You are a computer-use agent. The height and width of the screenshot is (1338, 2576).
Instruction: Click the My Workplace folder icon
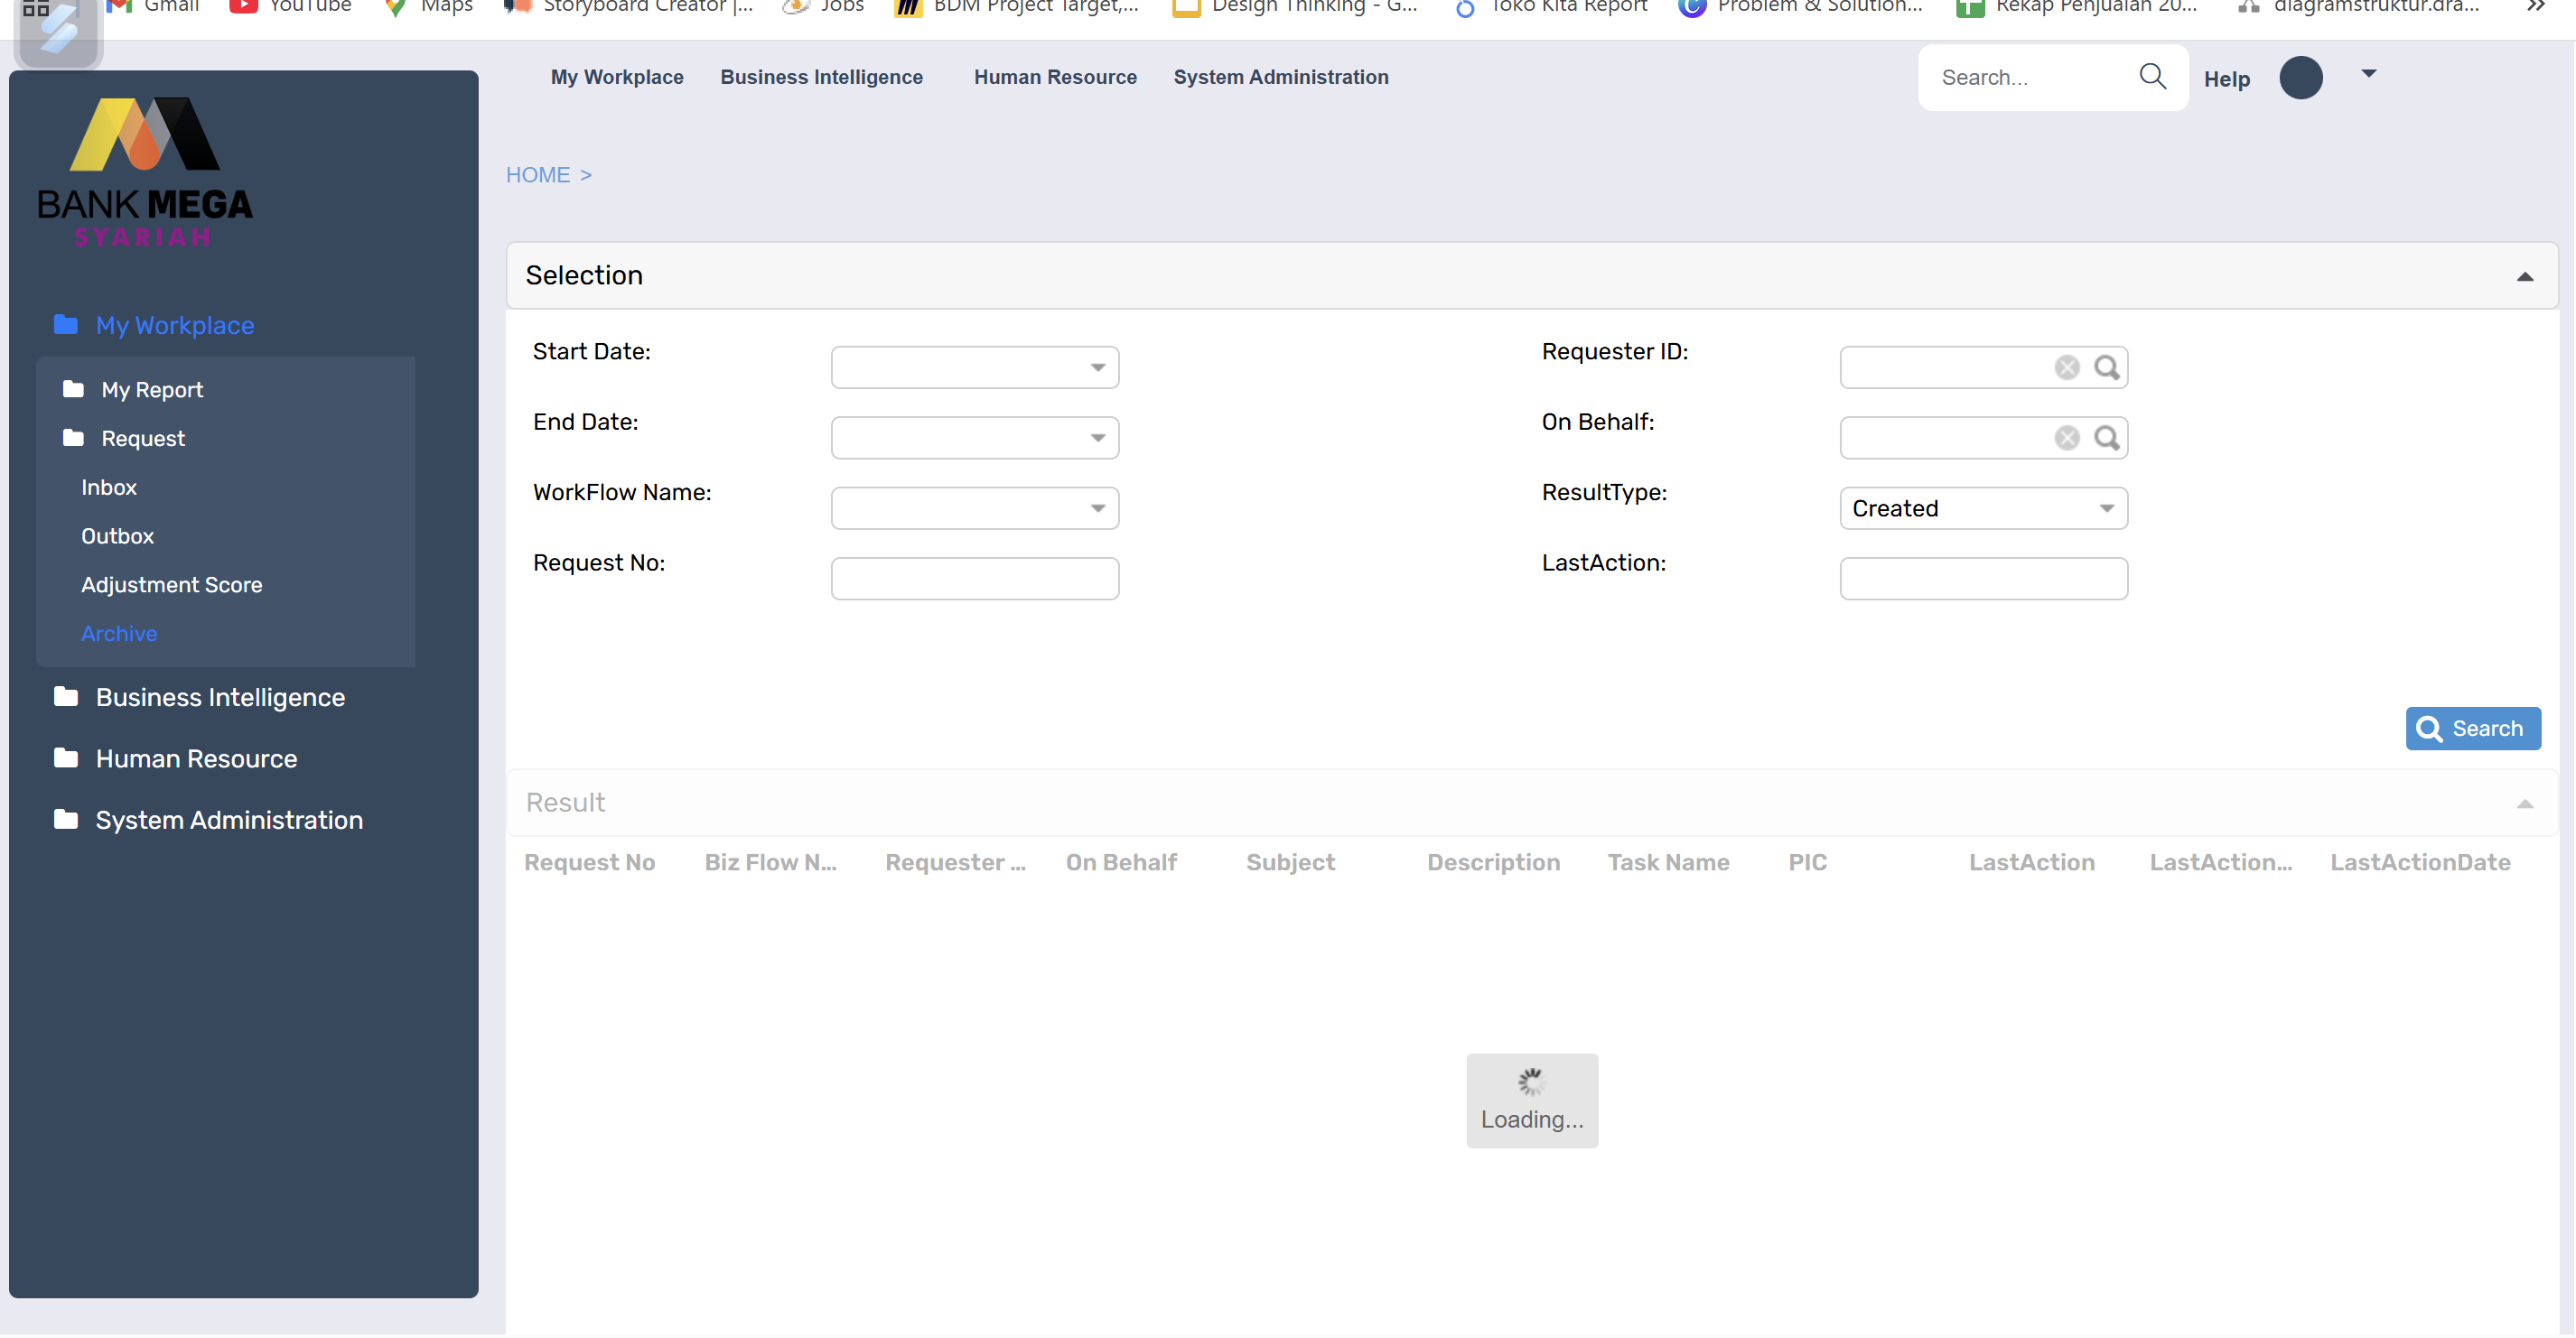tap(66, 325)
